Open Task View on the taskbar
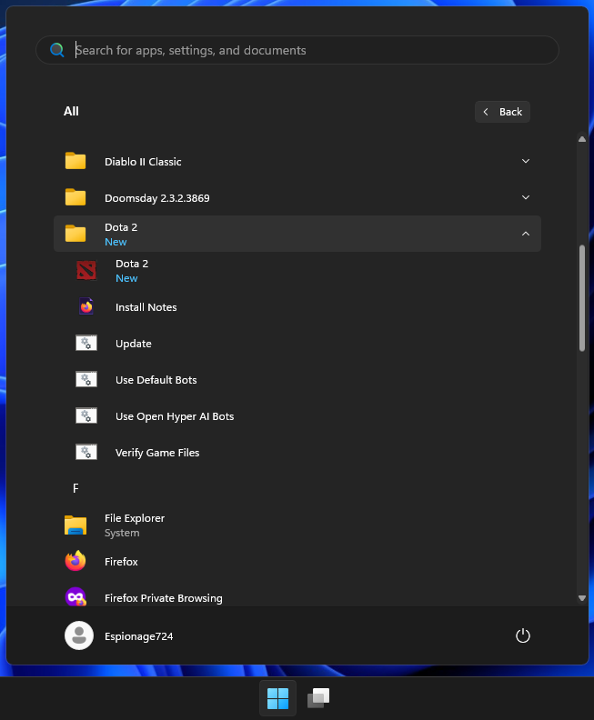The width and height of the screenshot is (594, 720). point(317,698)
